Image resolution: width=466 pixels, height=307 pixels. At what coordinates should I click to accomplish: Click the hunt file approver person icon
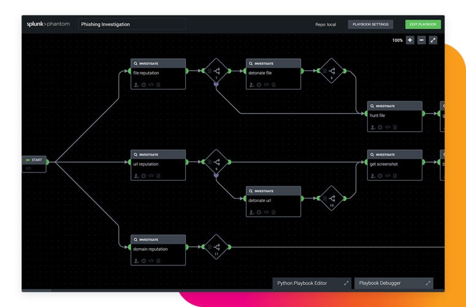[373, 127]
